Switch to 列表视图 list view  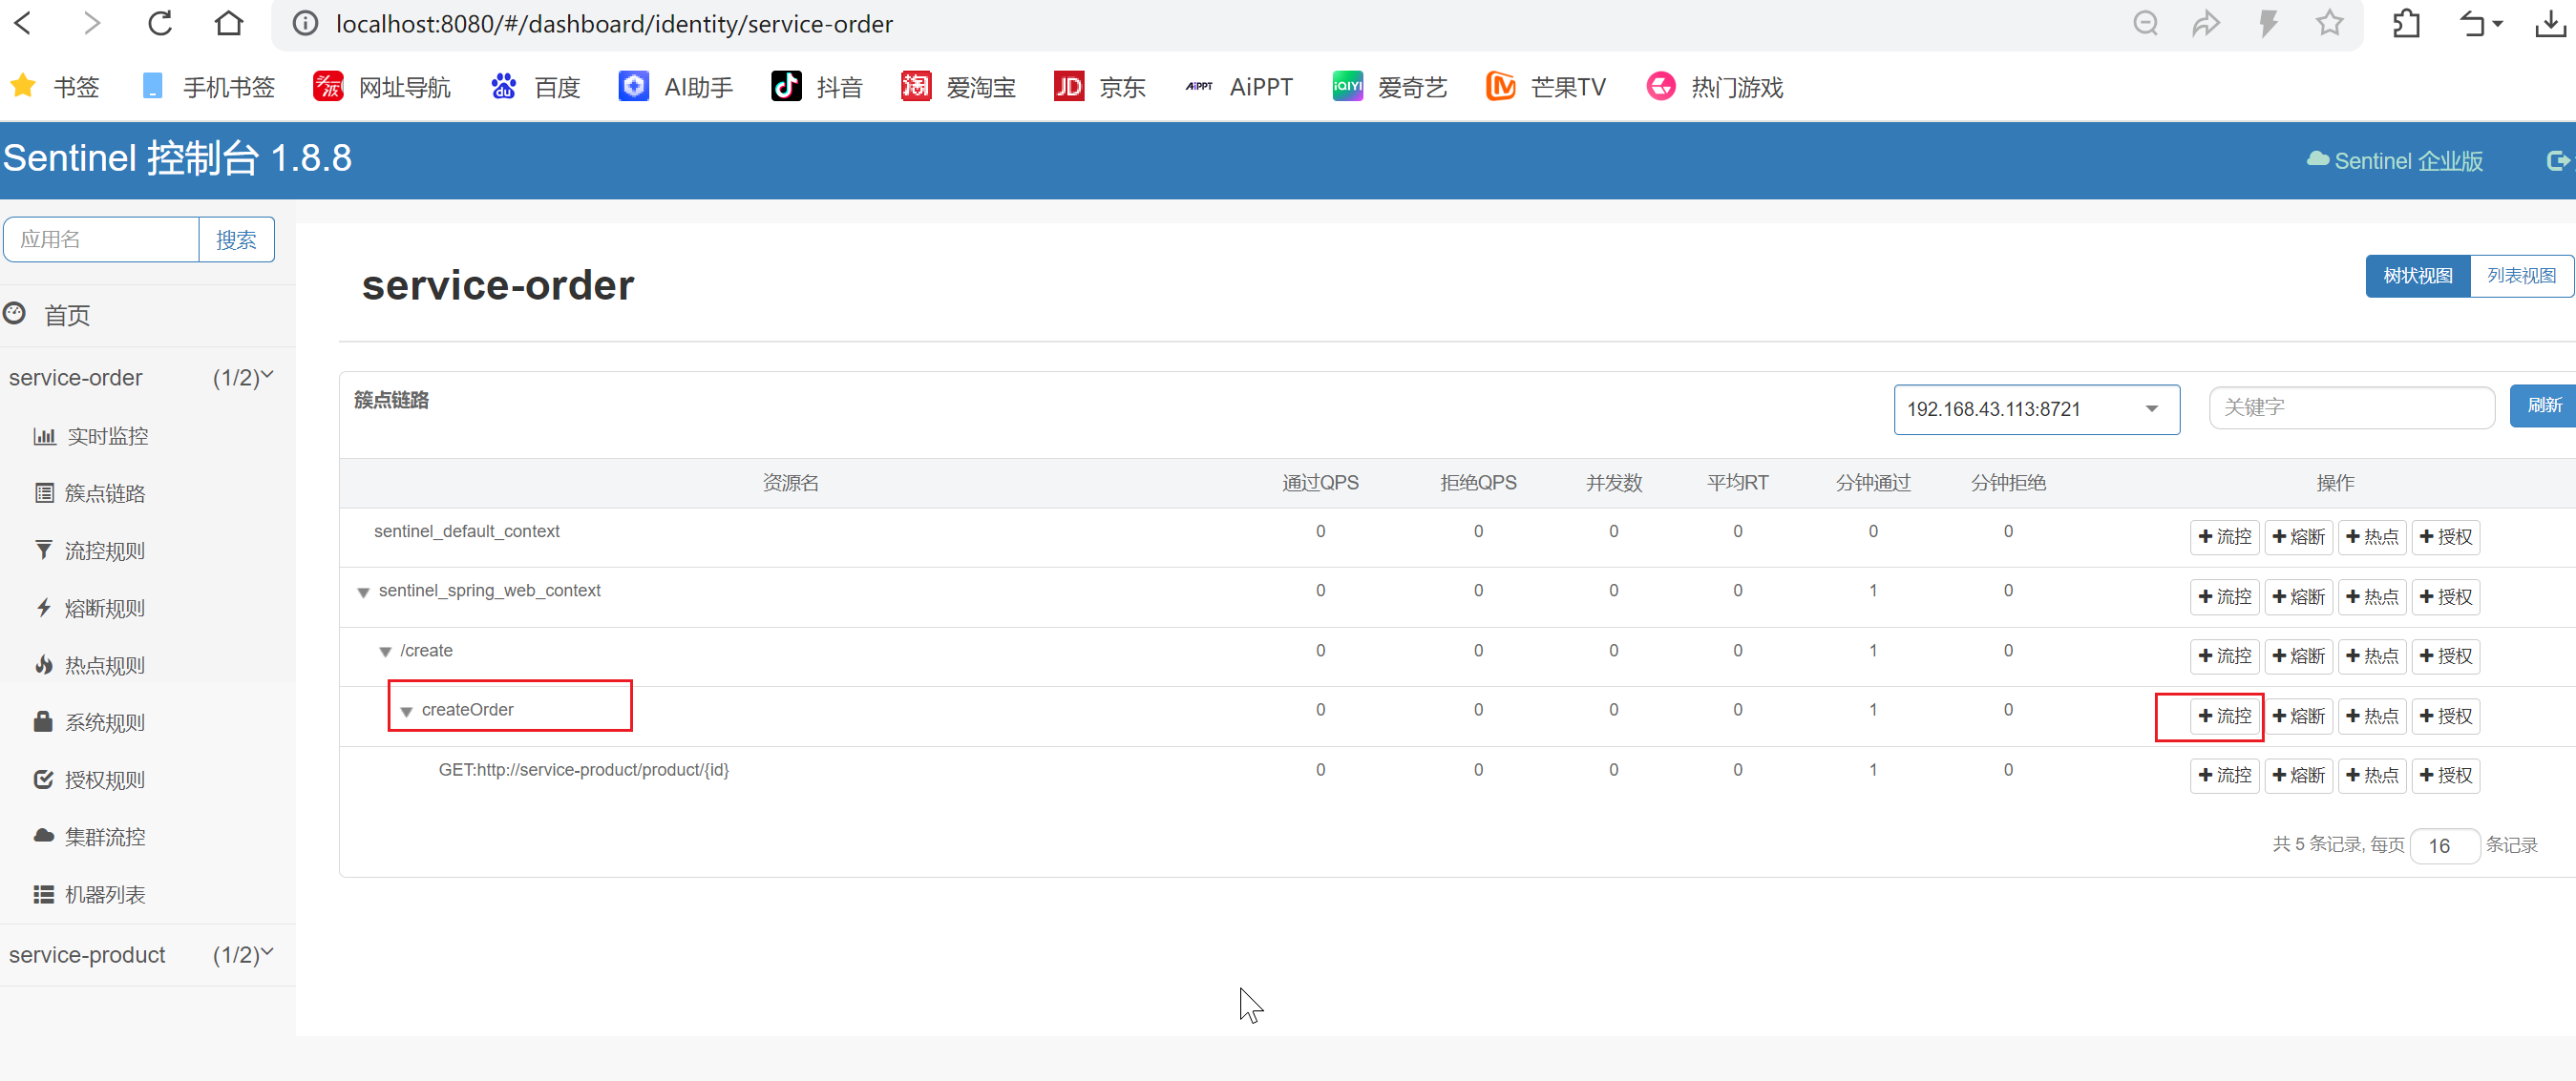pyautogui.click(x=2520, y=276)
